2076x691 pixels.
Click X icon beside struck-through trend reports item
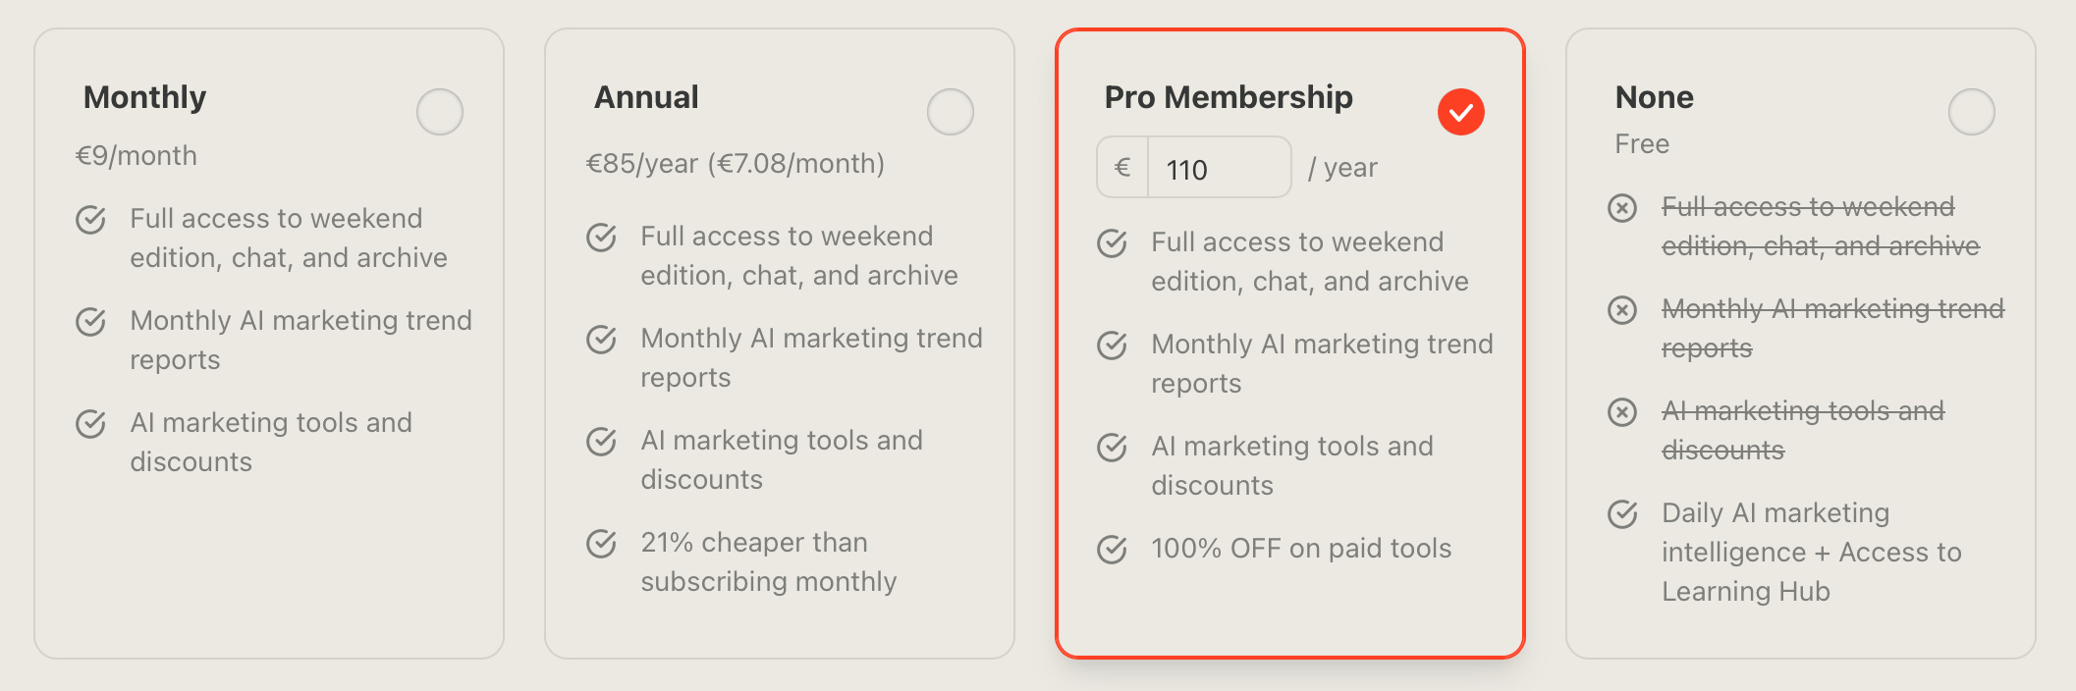pyautogui.click(x=1622, y=310)
